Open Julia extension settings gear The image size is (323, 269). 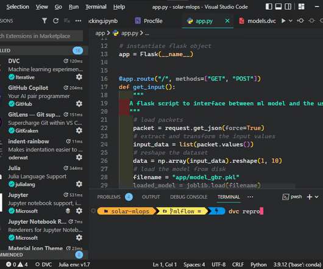tap(79, 184)
